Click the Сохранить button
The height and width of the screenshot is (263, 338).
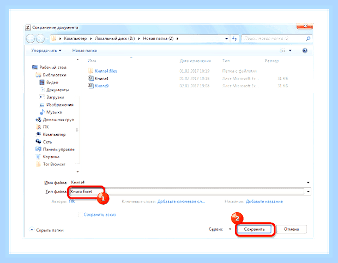point(254,229)
